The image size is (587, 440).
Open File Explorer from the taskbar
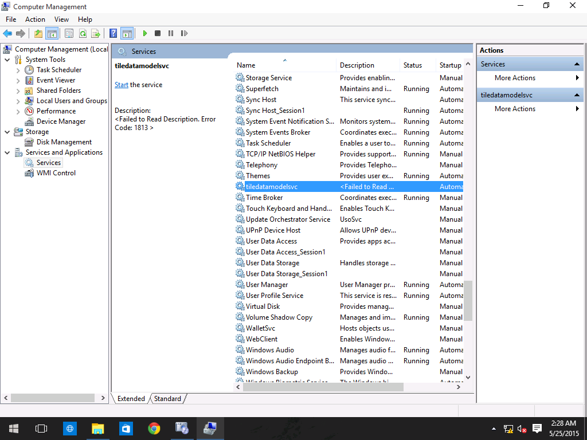pyautogui.click(x=97, y=429)
